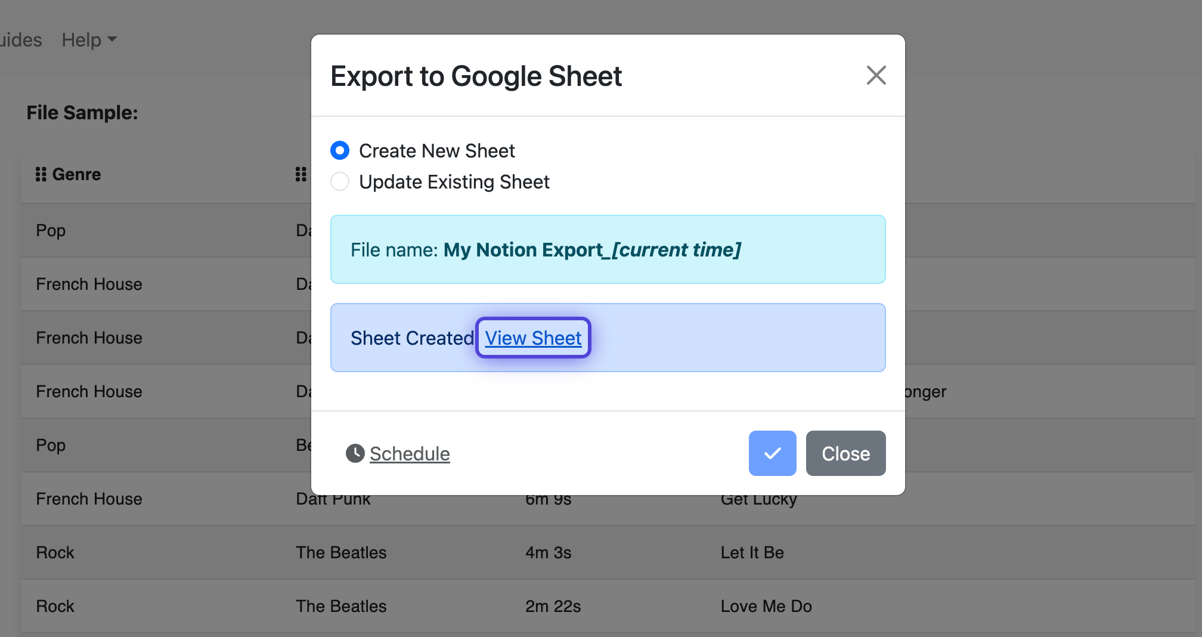The image size is (1202, 637).
Task: Open the Schedule link
Action: click(x=410, y=454)
